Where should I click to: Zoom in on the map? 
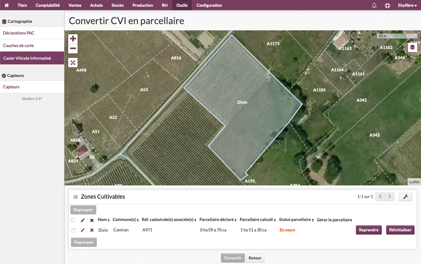pyautogui.click(x=73, y=39)
